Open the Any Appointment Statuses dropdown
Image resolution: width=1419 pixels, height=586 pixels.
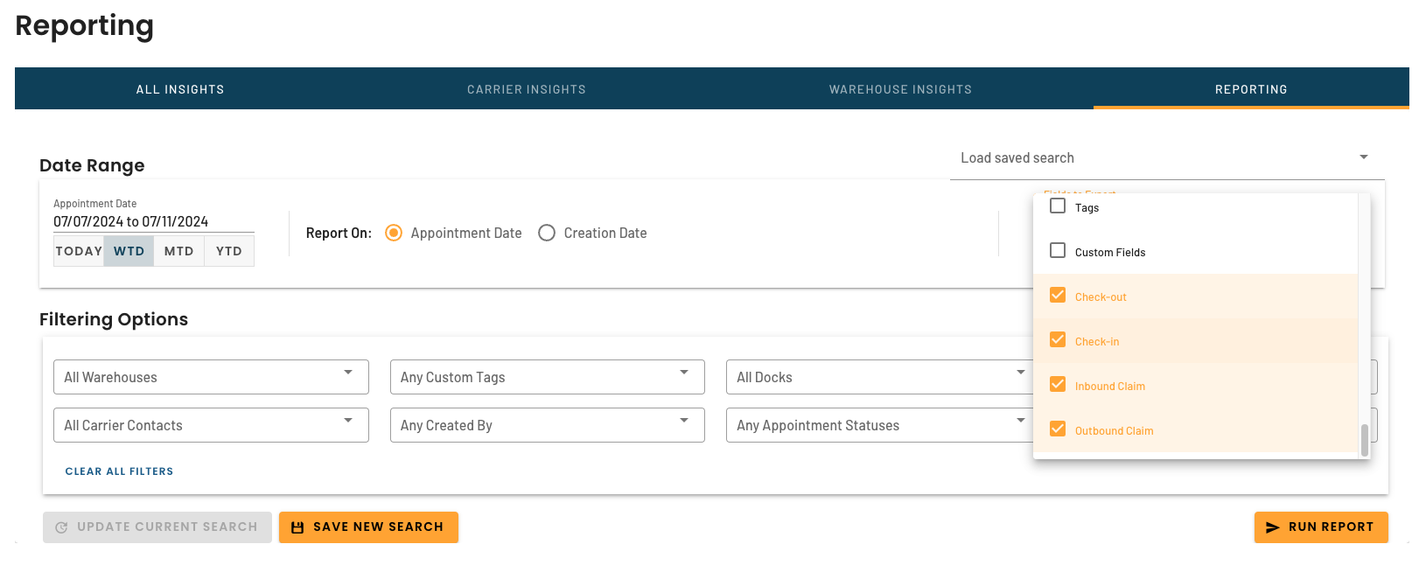click(879, 425)
